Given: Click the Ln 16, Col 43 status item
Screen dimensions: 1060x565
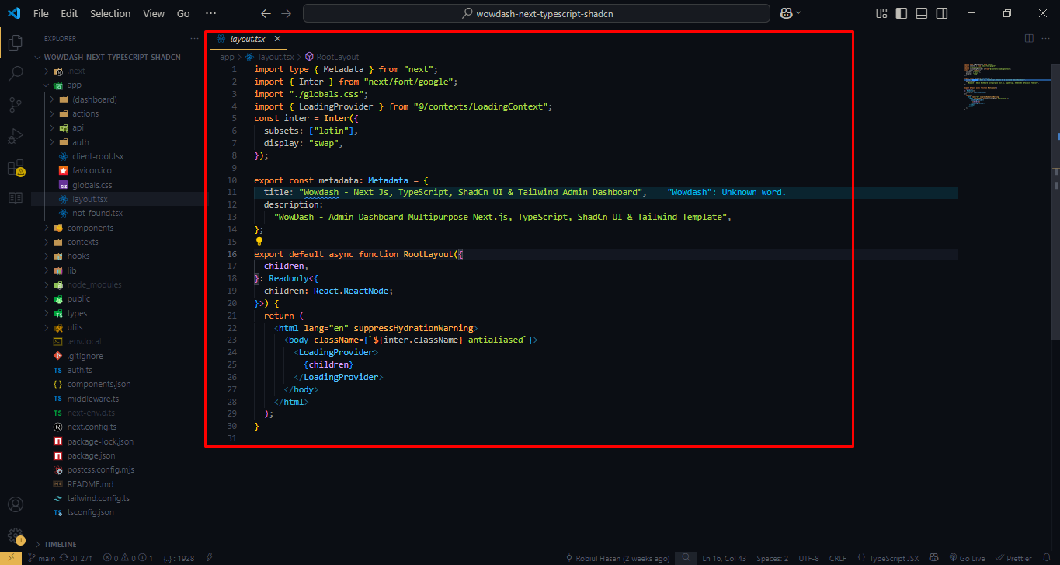Looking at the screenshot, I should click(x=724, y=557).
